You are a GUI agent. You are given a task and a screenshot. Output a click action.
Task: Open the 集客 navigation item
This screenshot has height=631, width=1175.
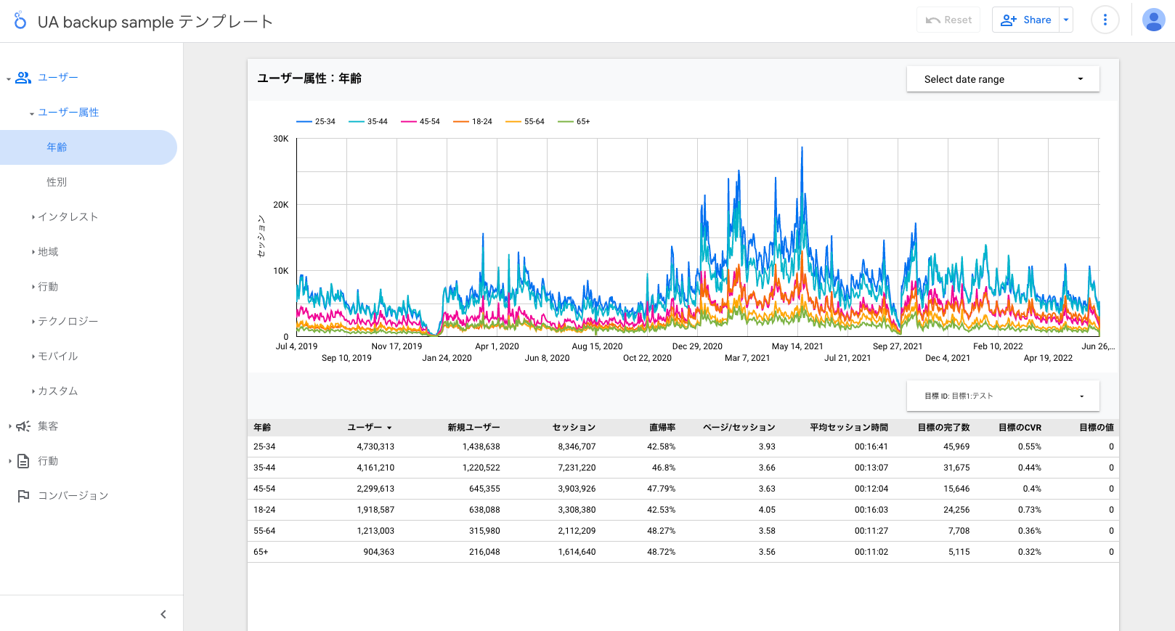click(x=48, y=426)
